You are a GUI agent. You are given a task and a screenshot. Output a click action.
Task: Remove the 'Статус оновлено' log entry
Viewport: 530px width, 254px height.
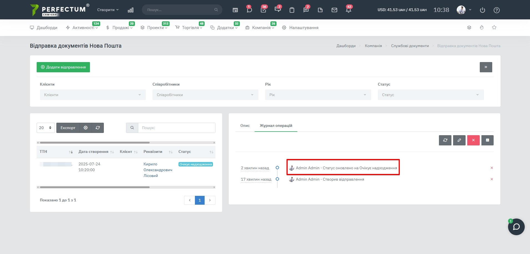(492, 168)
